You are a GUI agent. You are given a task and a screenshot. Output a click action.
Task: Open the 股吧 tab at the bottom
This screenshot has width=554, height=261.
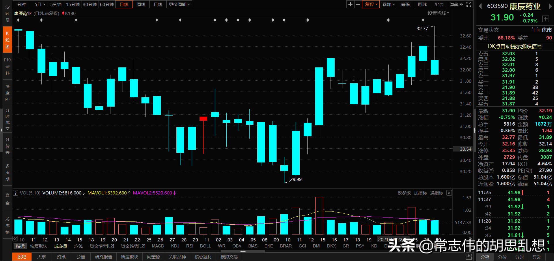click(22, 257)
